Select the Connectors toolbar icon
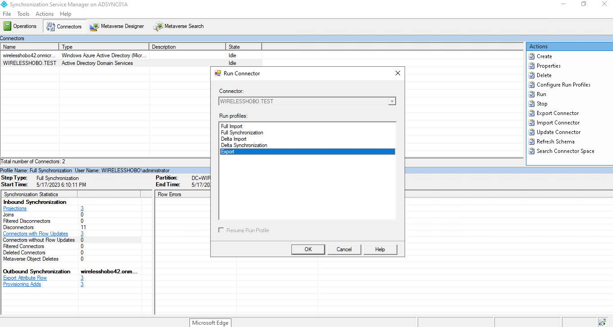Screen dimensions: 613x327 pos(51,27)
